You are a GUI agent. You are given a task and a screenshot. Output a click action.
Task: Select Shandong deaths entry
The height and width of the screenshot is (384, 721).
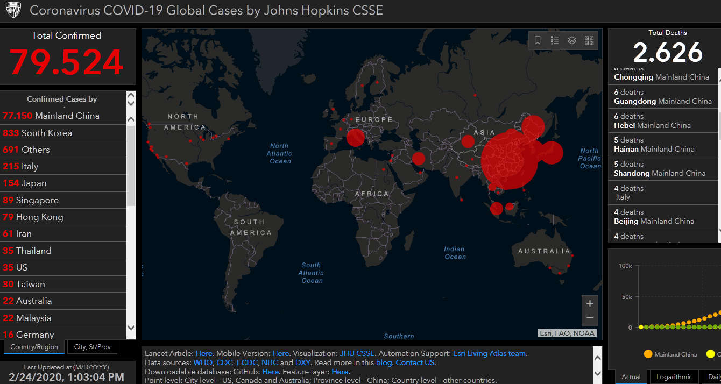(x=663, y=168)
